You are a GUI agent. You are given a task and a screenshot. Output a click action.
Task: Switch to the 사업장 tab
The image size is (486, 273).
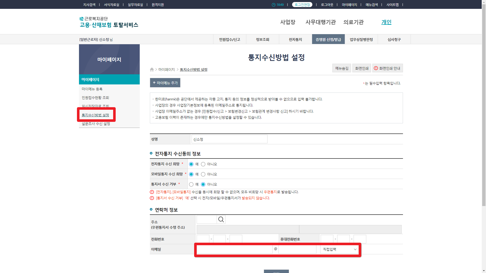288,22
